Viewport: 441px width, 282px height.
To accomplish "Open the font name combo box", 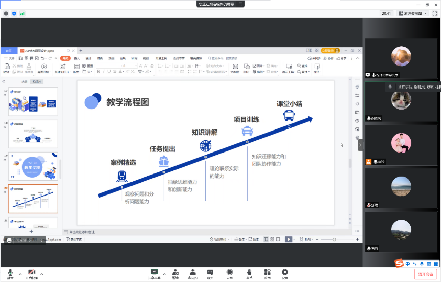I will click(x=108, y=66).
